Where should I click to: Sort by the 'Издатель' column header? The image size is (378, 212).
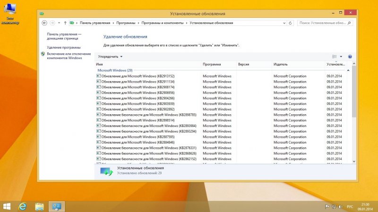[x=298, y=64]
